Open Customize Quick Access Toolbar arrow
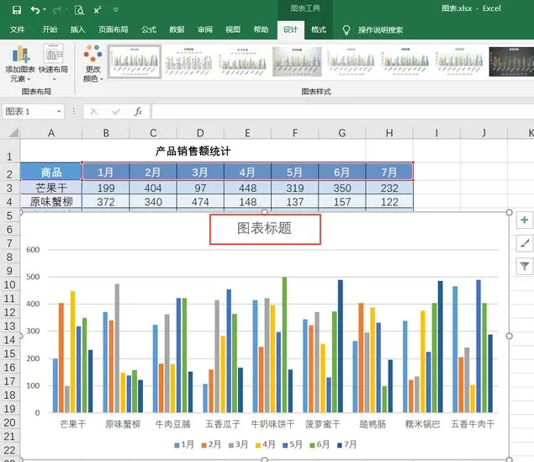Viewport: 534px width, 462px height. (116, 10)
